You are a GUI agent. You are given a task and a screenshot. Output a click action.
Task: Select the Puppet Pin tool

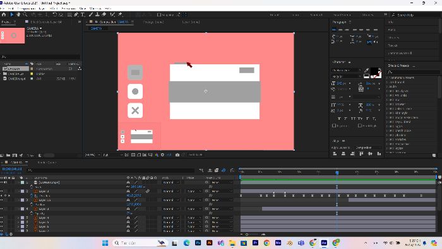[121, 14]
